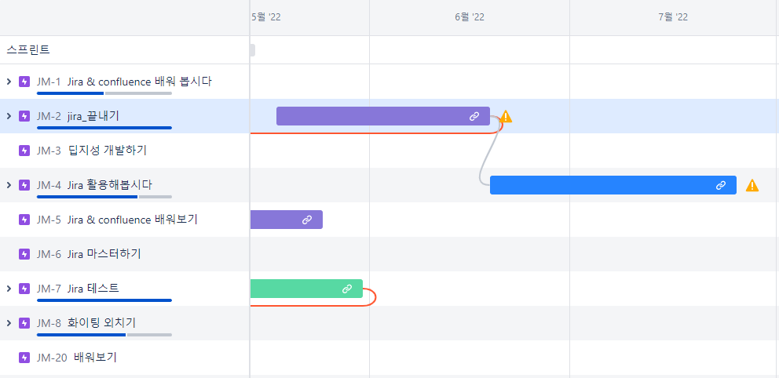The width and height of the screenshot is (779, 378).
Task: Select the JM-4 blue timeline bar
Action: coord(613,185)
